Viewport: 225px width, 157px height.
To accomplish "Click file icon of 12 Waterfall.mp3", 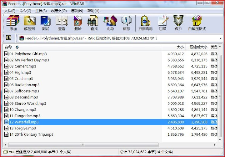I will pyautogui.click(x=6, y=122).
